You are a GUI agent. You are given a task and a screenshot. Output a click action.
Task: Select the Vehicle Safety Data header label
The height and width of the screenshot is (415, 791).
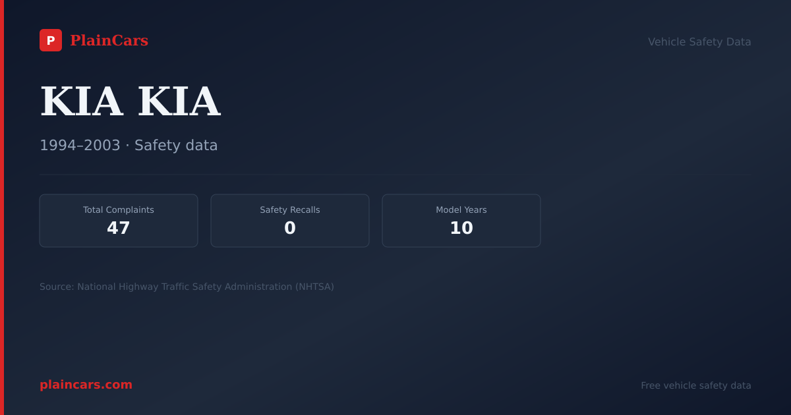pos(699,41)
